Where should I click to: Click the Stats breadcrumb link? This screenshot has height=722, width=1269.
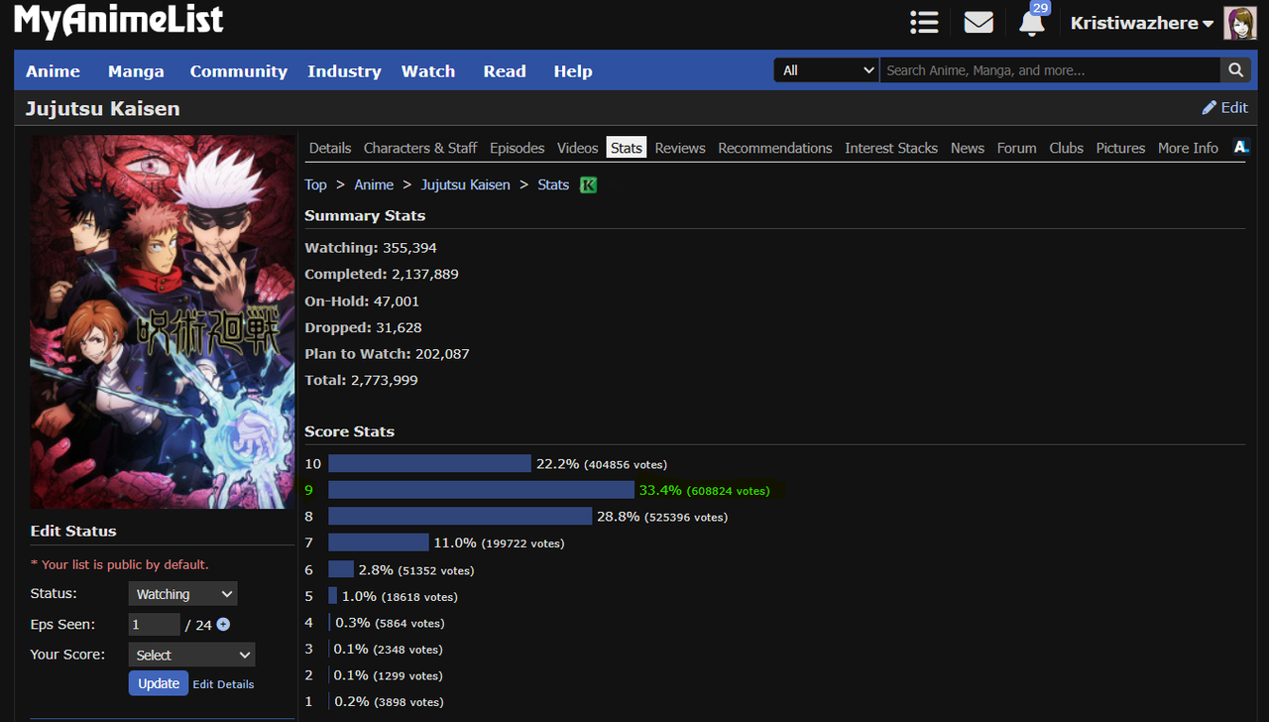click(553, 184)
